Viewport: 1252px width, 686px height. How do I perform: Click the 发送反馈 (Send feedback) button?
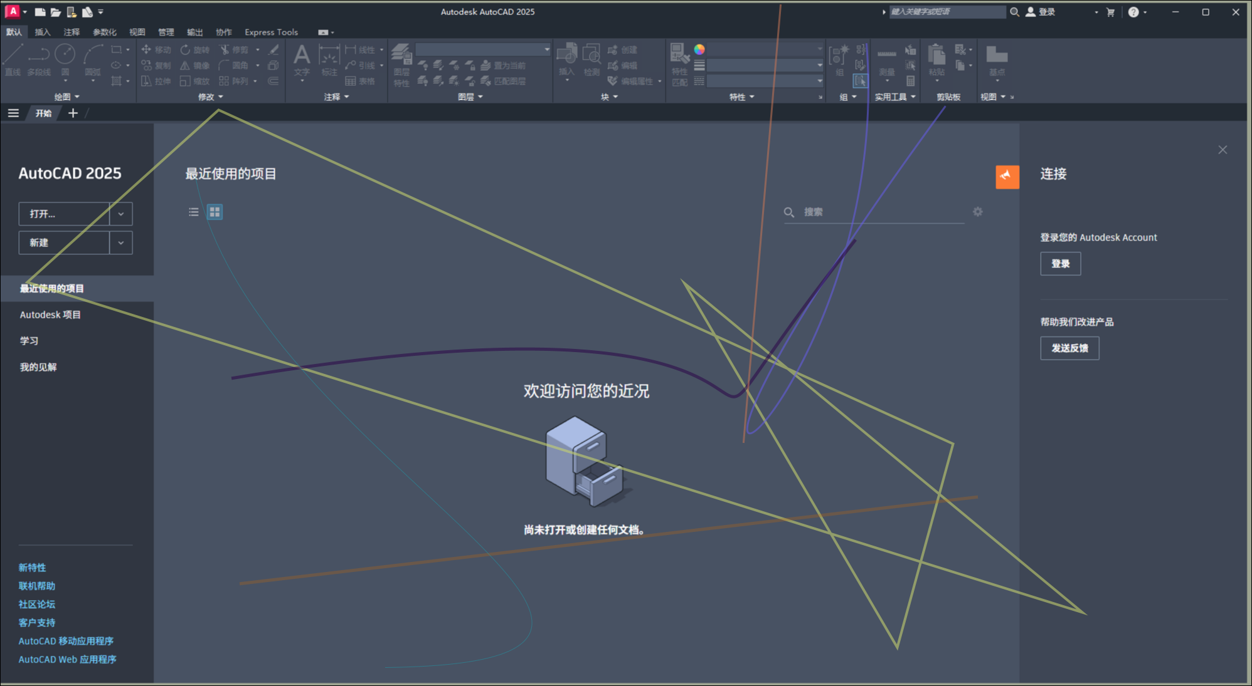1069,348
